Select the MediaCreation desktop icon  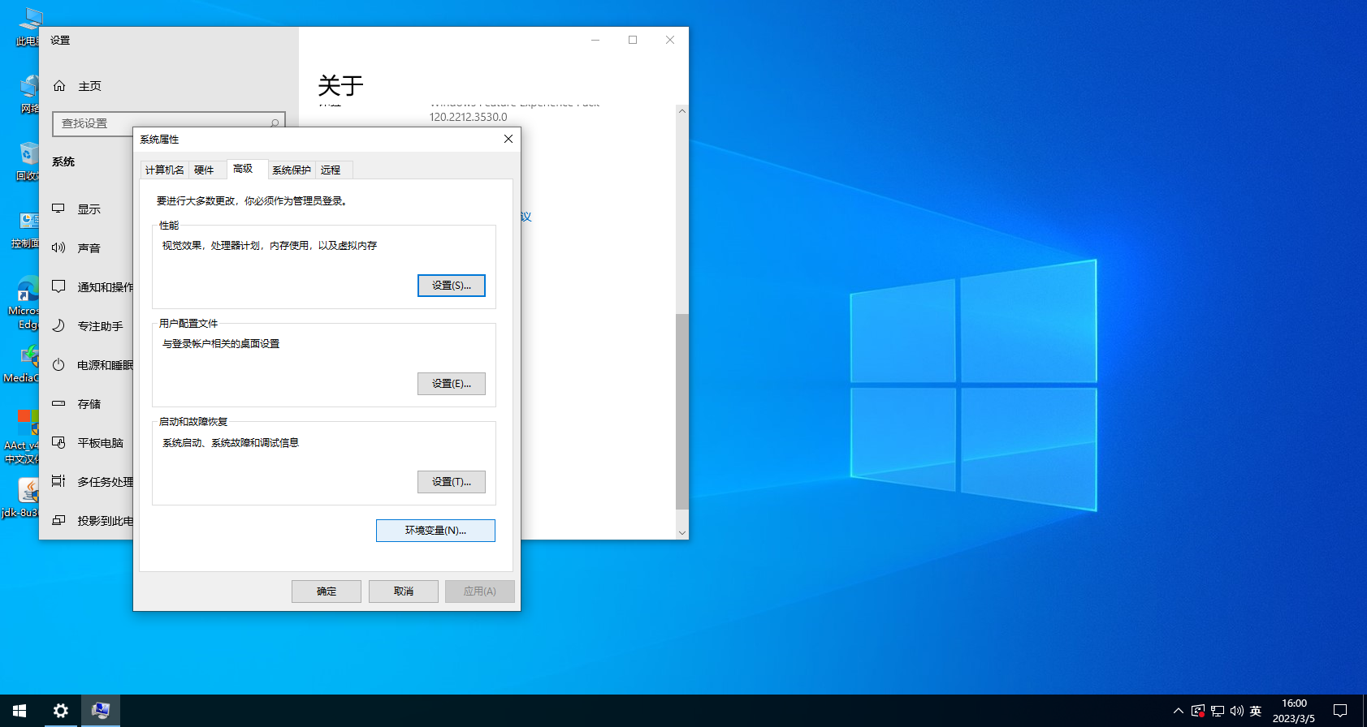[23, 363]
